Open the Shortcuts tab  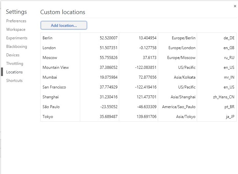[14, 81]
